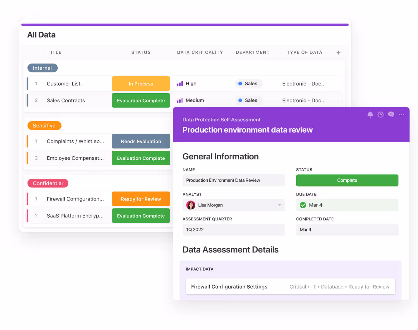This screenshot has width=418, height=330.
Task: Toggle the green Due Date checkmark
Action: coord(303,205)
